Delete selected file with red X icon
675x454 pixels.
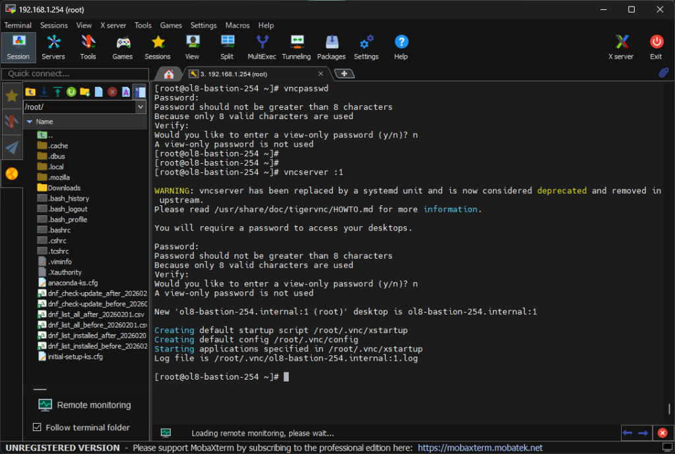pos(112,92)
